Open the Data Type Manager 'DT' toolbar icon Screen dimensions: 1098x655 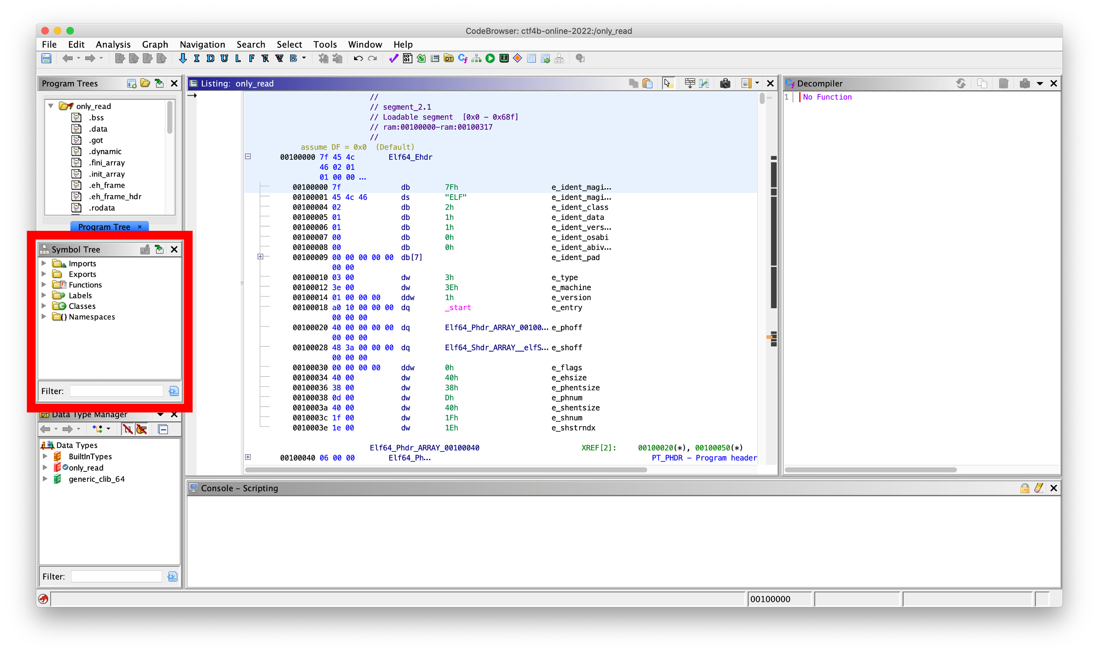(449, 58)
